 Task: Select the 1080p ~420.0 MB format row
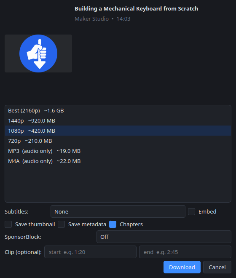click(118, 131)
